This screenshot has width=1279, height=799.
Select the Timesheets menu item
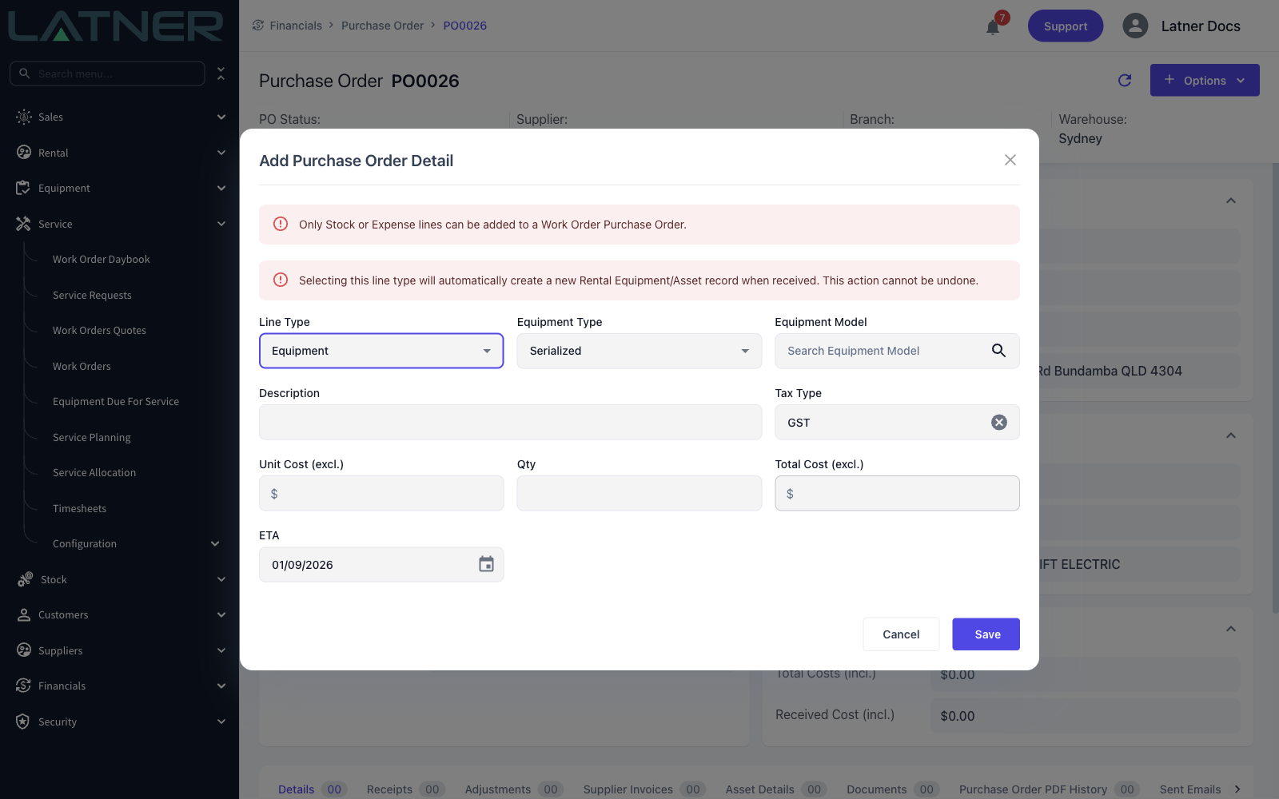[79, 508]
